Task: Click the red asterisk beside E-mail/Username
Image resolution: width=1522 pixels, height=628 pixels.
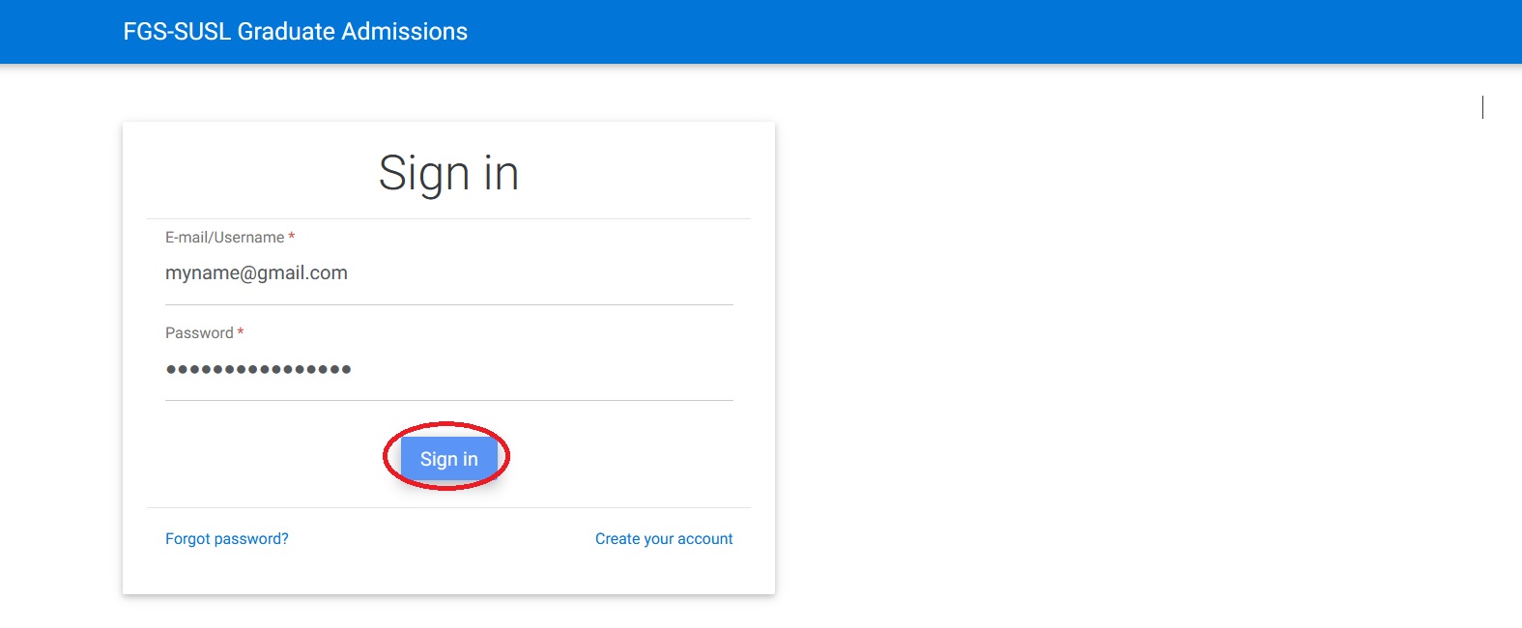Action: 292,237
